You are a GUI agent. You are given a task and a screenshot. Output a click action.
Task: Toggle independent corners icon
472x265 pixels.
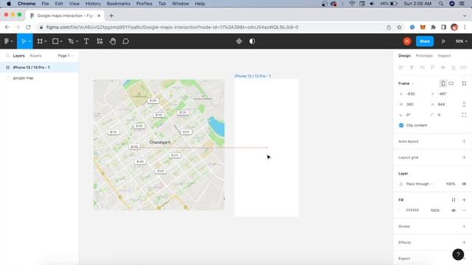tap(464, 115)
